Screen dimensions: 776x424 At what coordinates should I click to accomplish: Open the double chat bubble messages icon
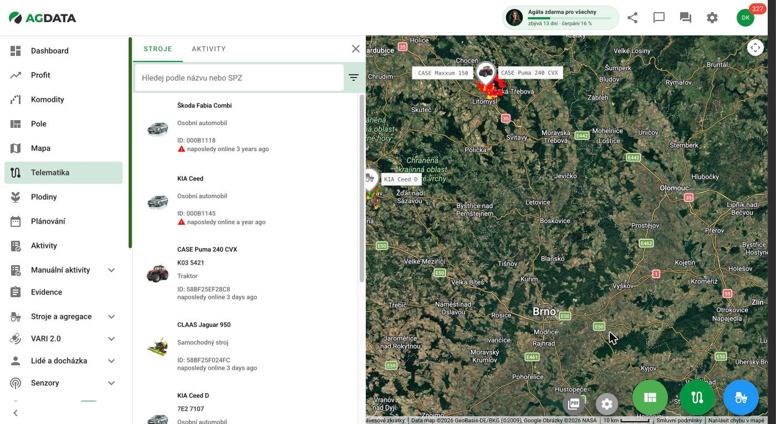click(x=686, y=18)
